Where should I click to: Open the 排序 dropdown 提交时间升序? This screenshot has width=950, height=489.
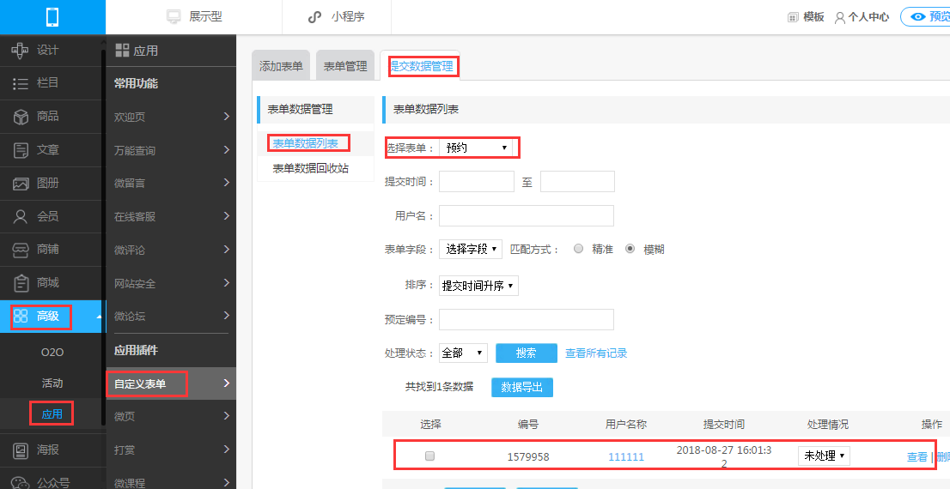(478, 286)
